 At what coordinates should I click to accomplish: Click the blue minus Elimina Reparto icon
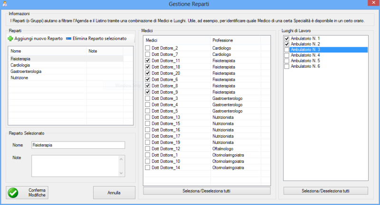click(x=68, y=39)
